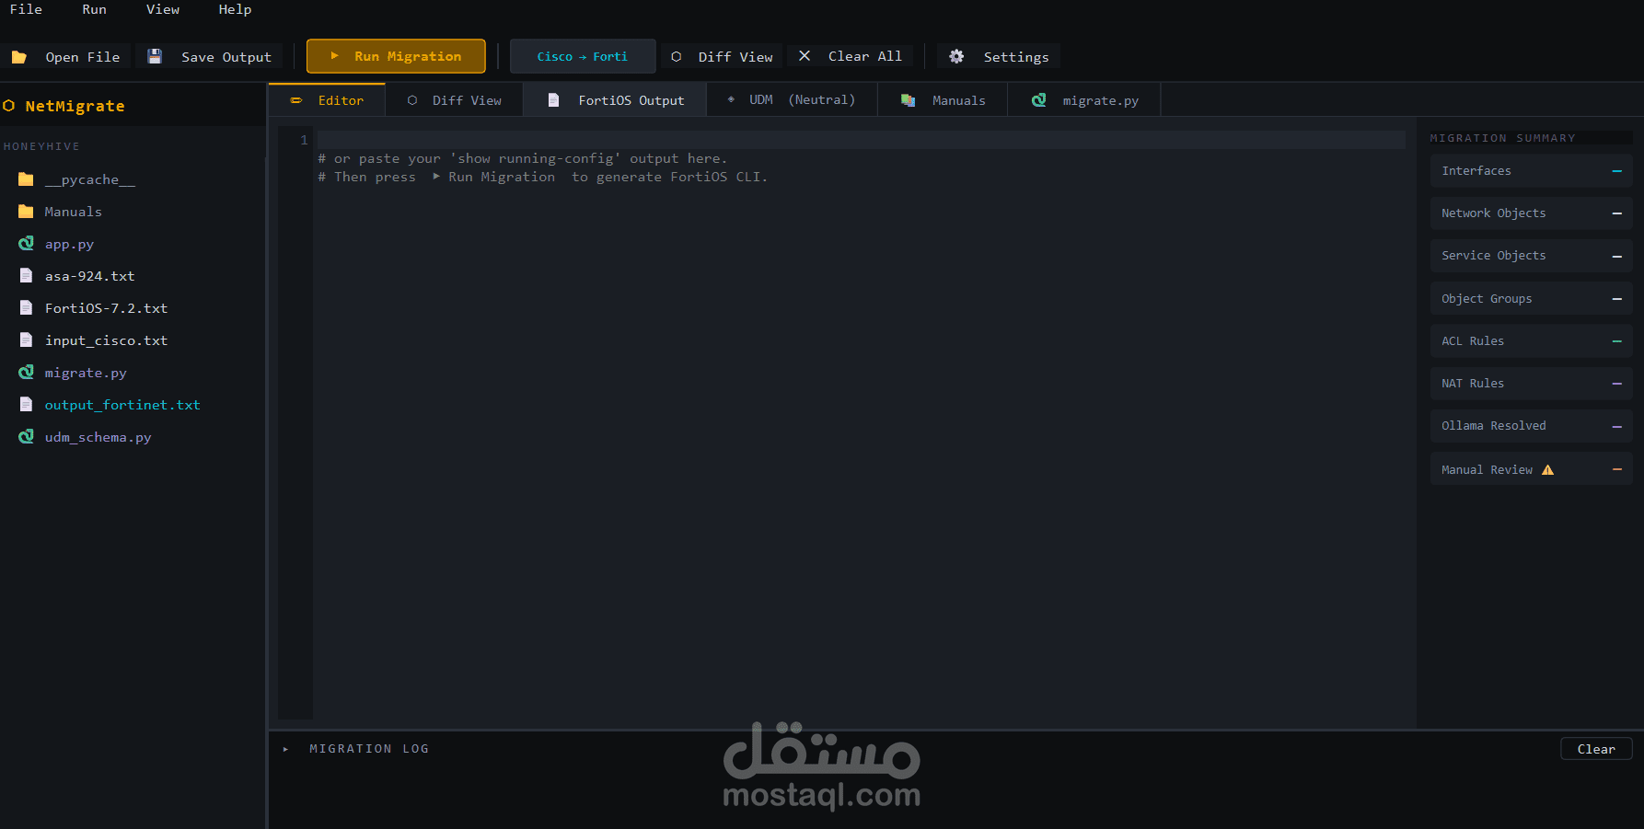The height and width of the screenshot is (829, 1644).
Task: Click the app.py Python file icon
Action: click(x=26, y=244)
